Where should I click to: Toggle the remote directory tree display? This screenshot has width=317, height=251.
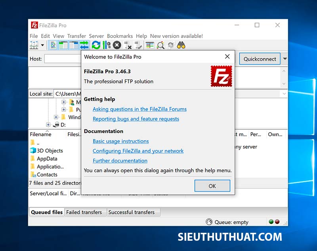tap(74, 45)
